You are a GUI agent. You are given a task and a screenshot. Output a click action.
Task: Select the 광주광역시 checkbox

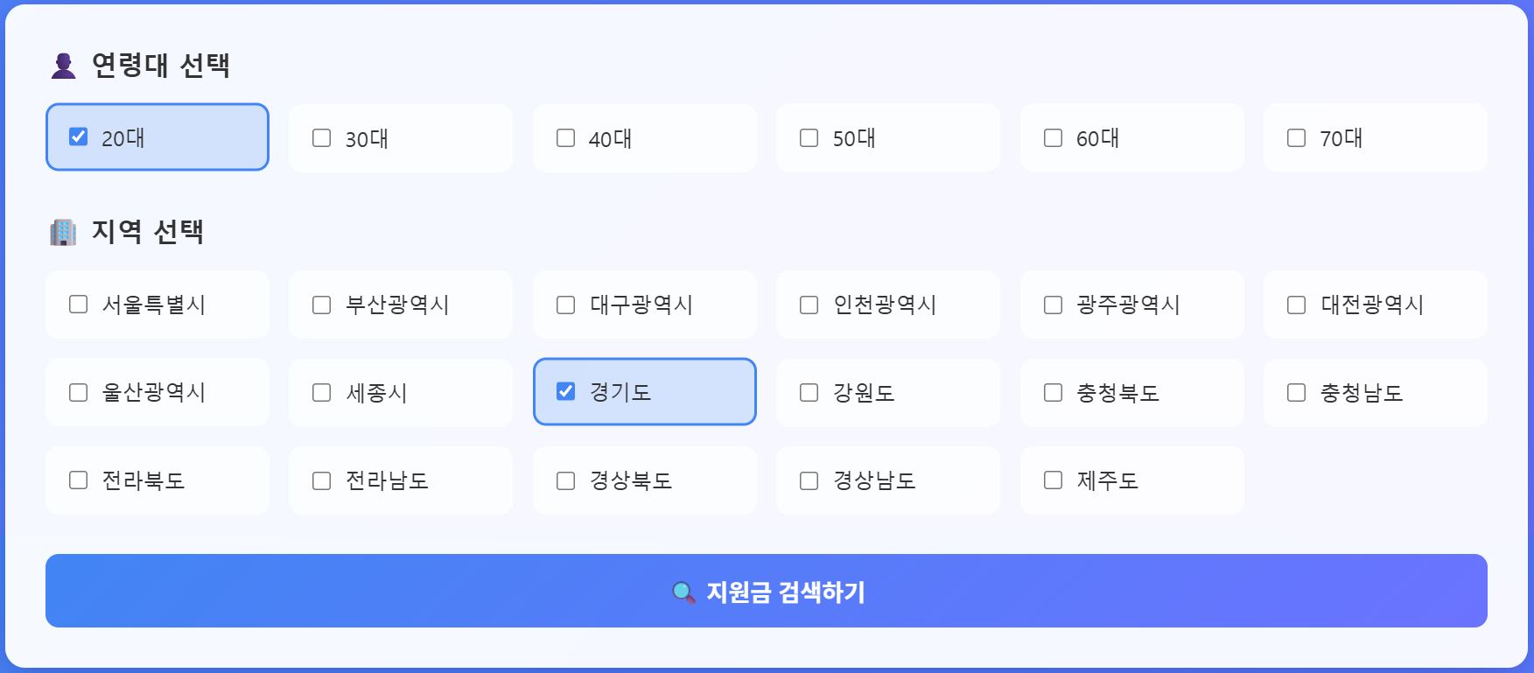pos(1053,305)
